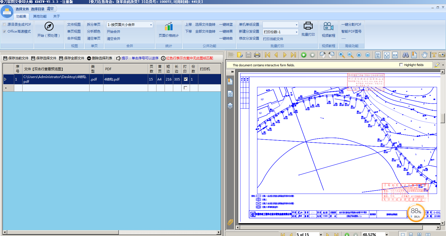This screenshot has height=236, width=446.
Task: Click 删除选择列表 button
Action: [x=100, y=58]
